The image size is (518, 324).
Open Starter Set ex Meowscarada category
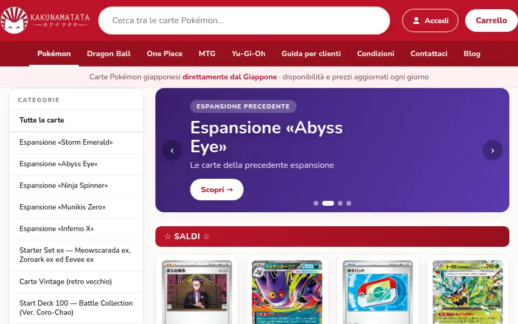coord(76,255)
